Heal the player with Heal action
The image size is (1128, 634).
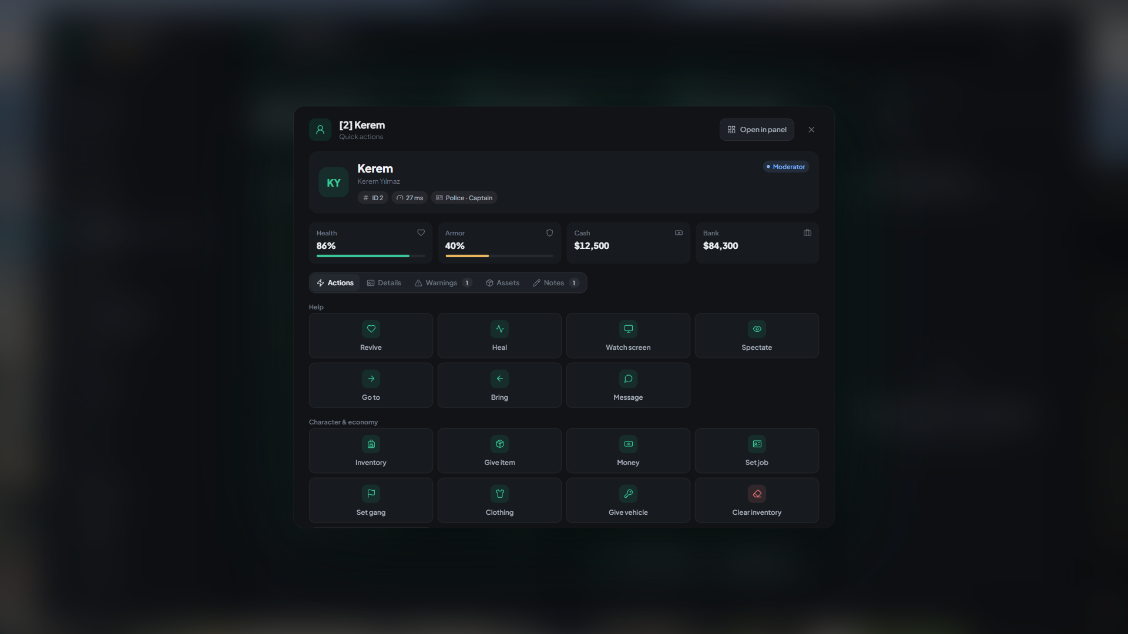[x=499, y=336]
